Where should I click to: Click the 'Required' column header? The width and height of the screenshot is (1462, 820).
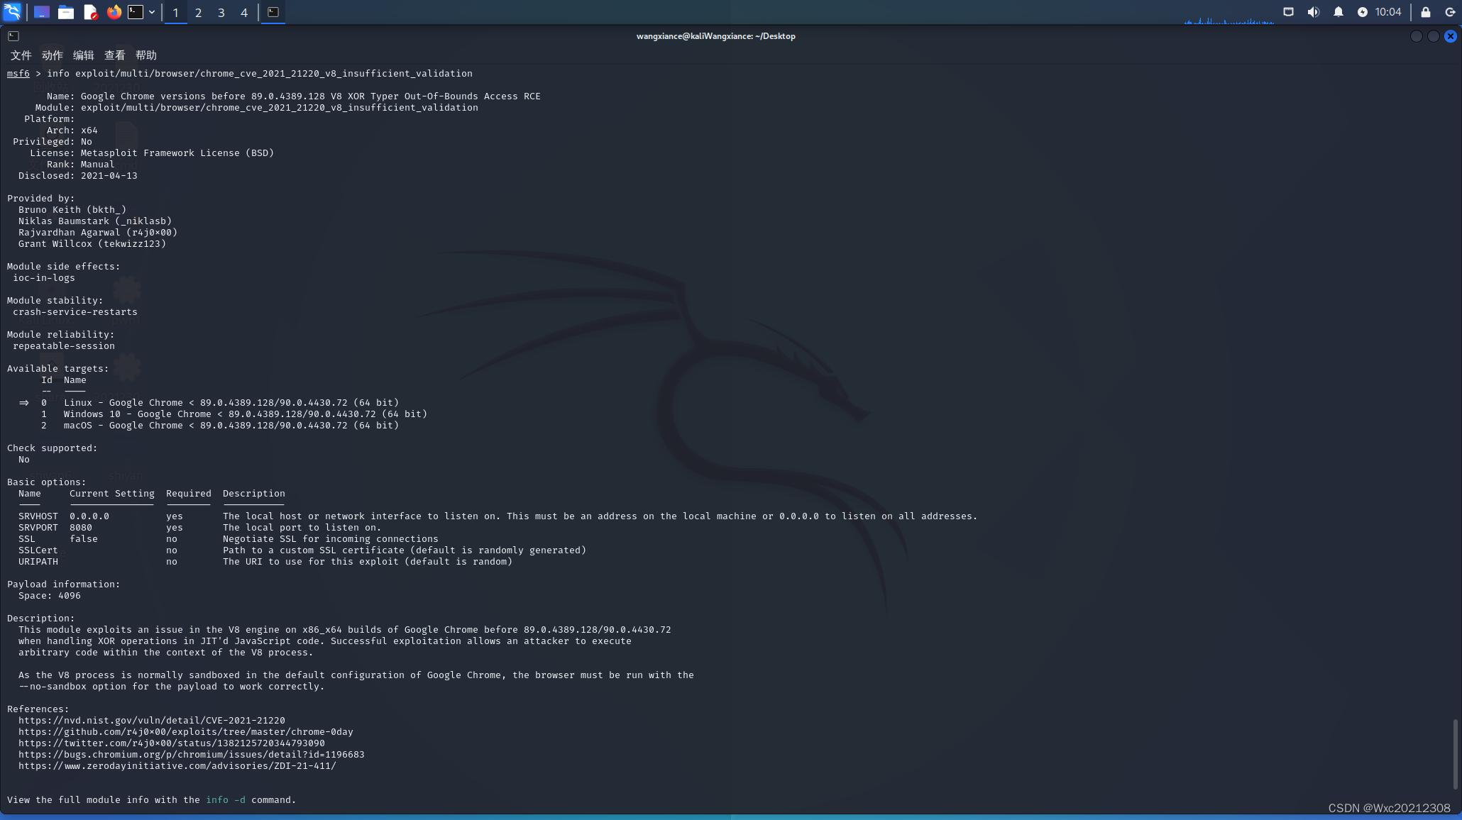[x=189, y=494]
